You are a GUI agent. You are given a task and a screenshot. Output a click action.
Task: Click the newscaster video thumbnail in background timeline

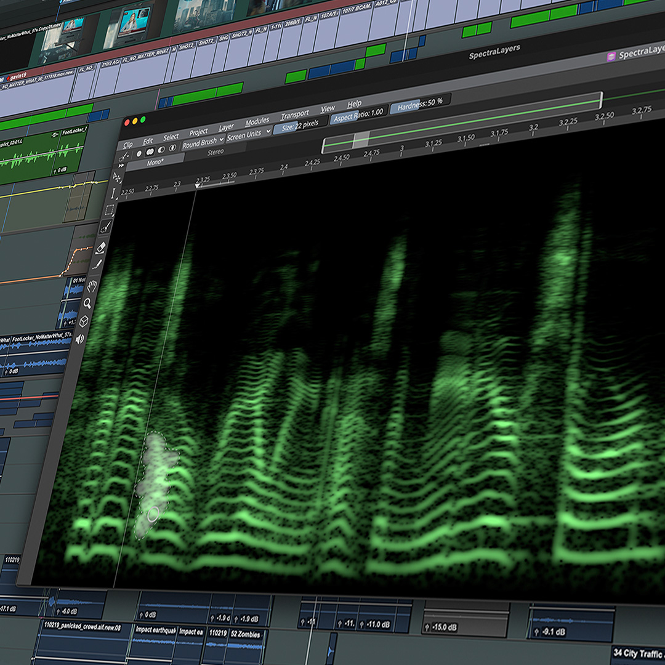134,22
